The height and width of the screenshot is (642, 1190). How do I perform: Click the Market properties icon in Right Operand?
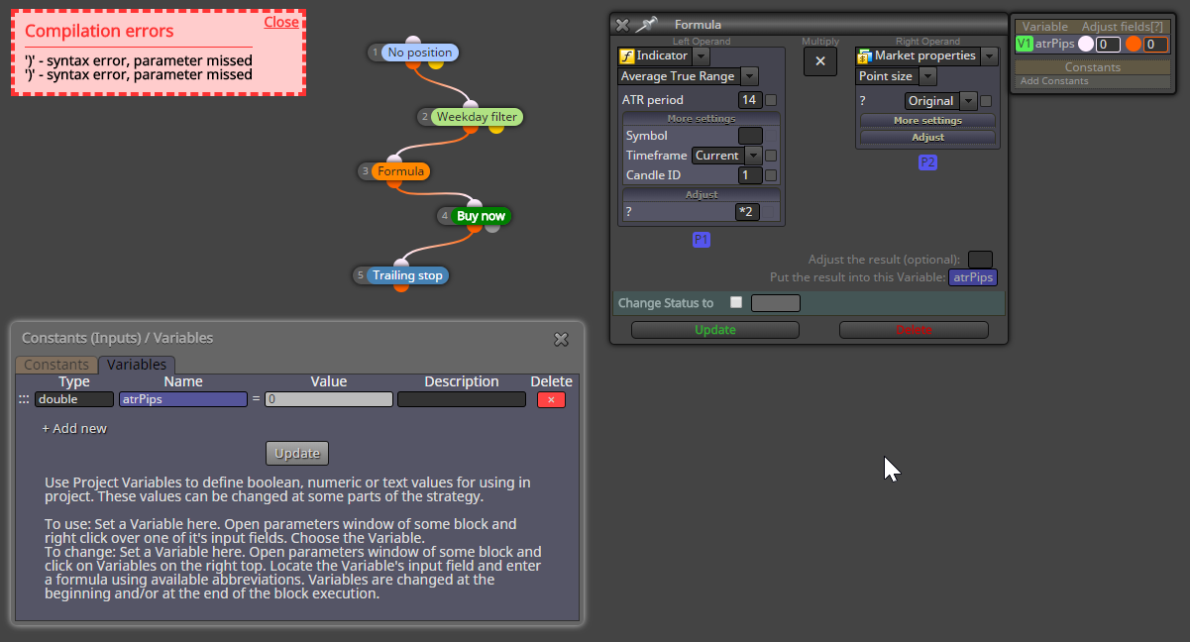[864, 56]
